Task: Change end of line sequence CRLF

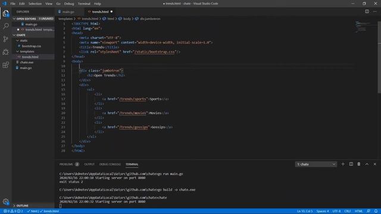Action: click(348, 211)
